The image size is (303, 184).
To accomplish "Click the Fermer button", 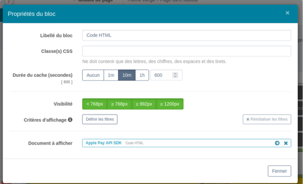I will click(x=280, y=171).
